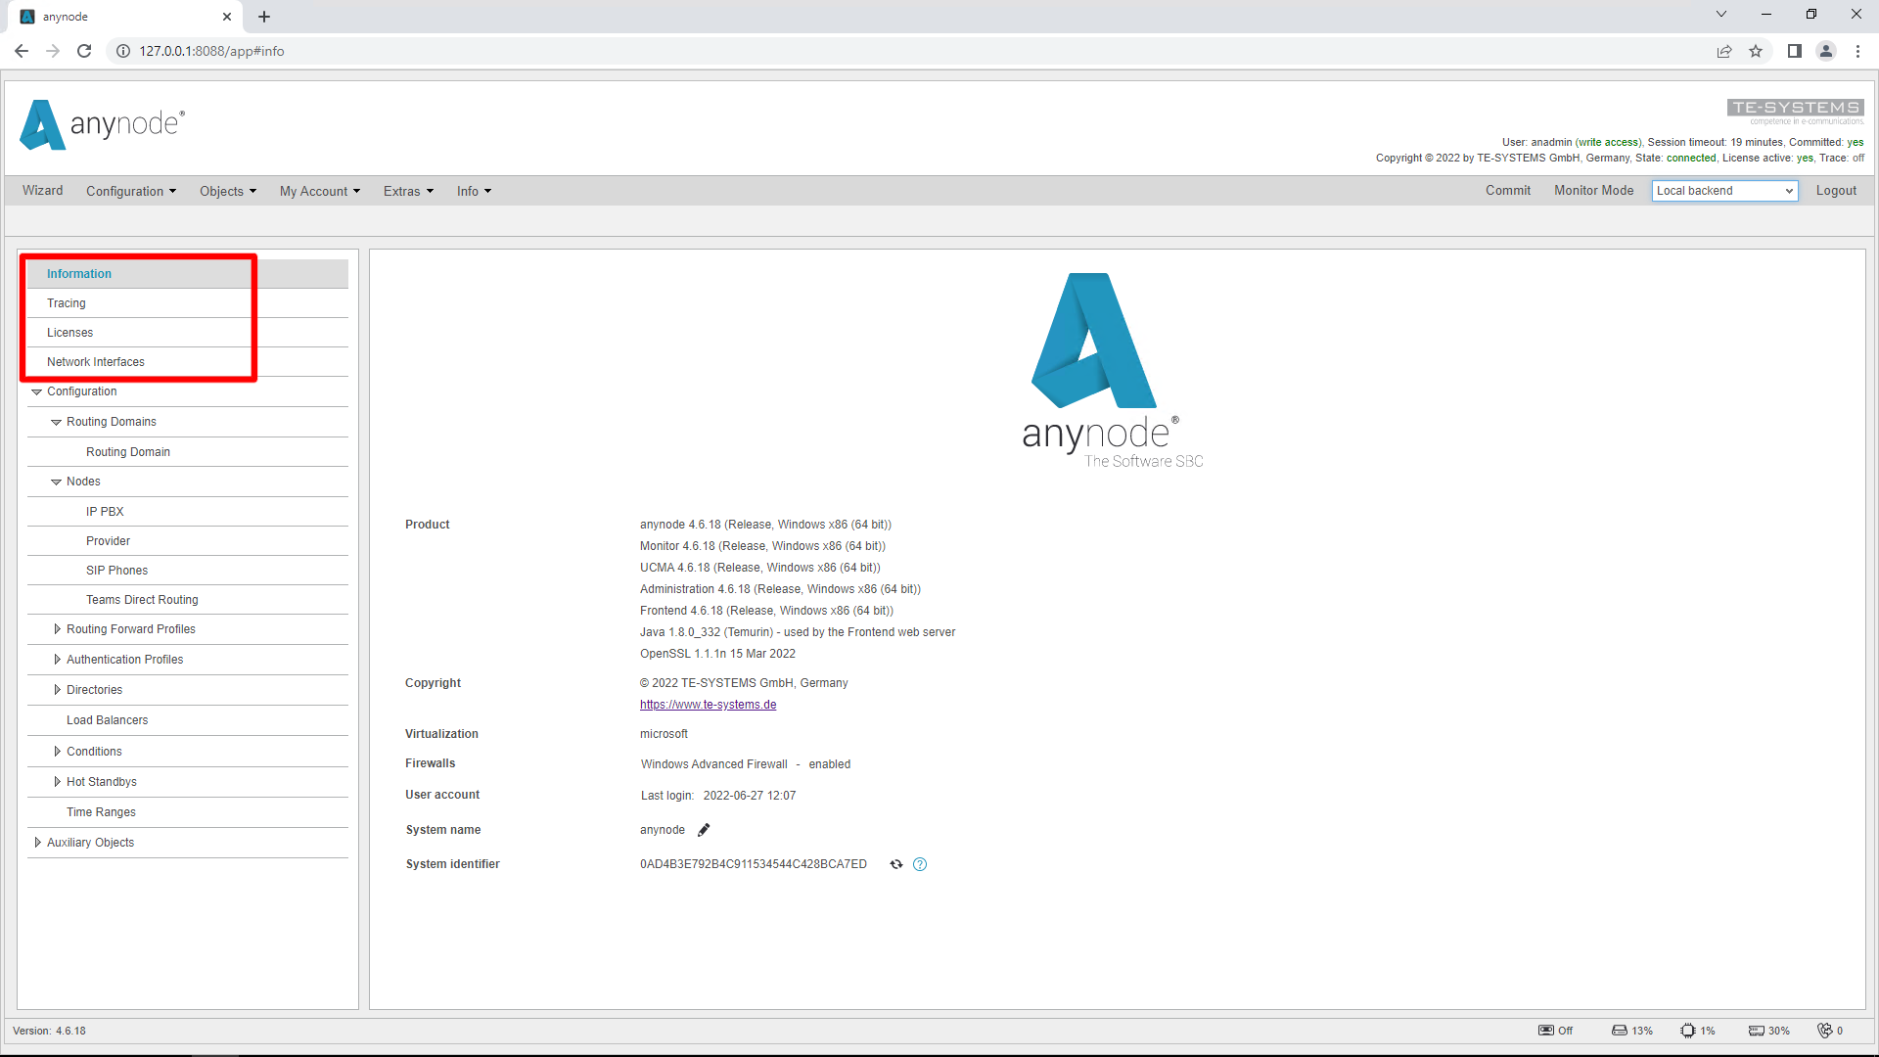
Task: Expand Authentication Profiles
Action: (57, 660)
